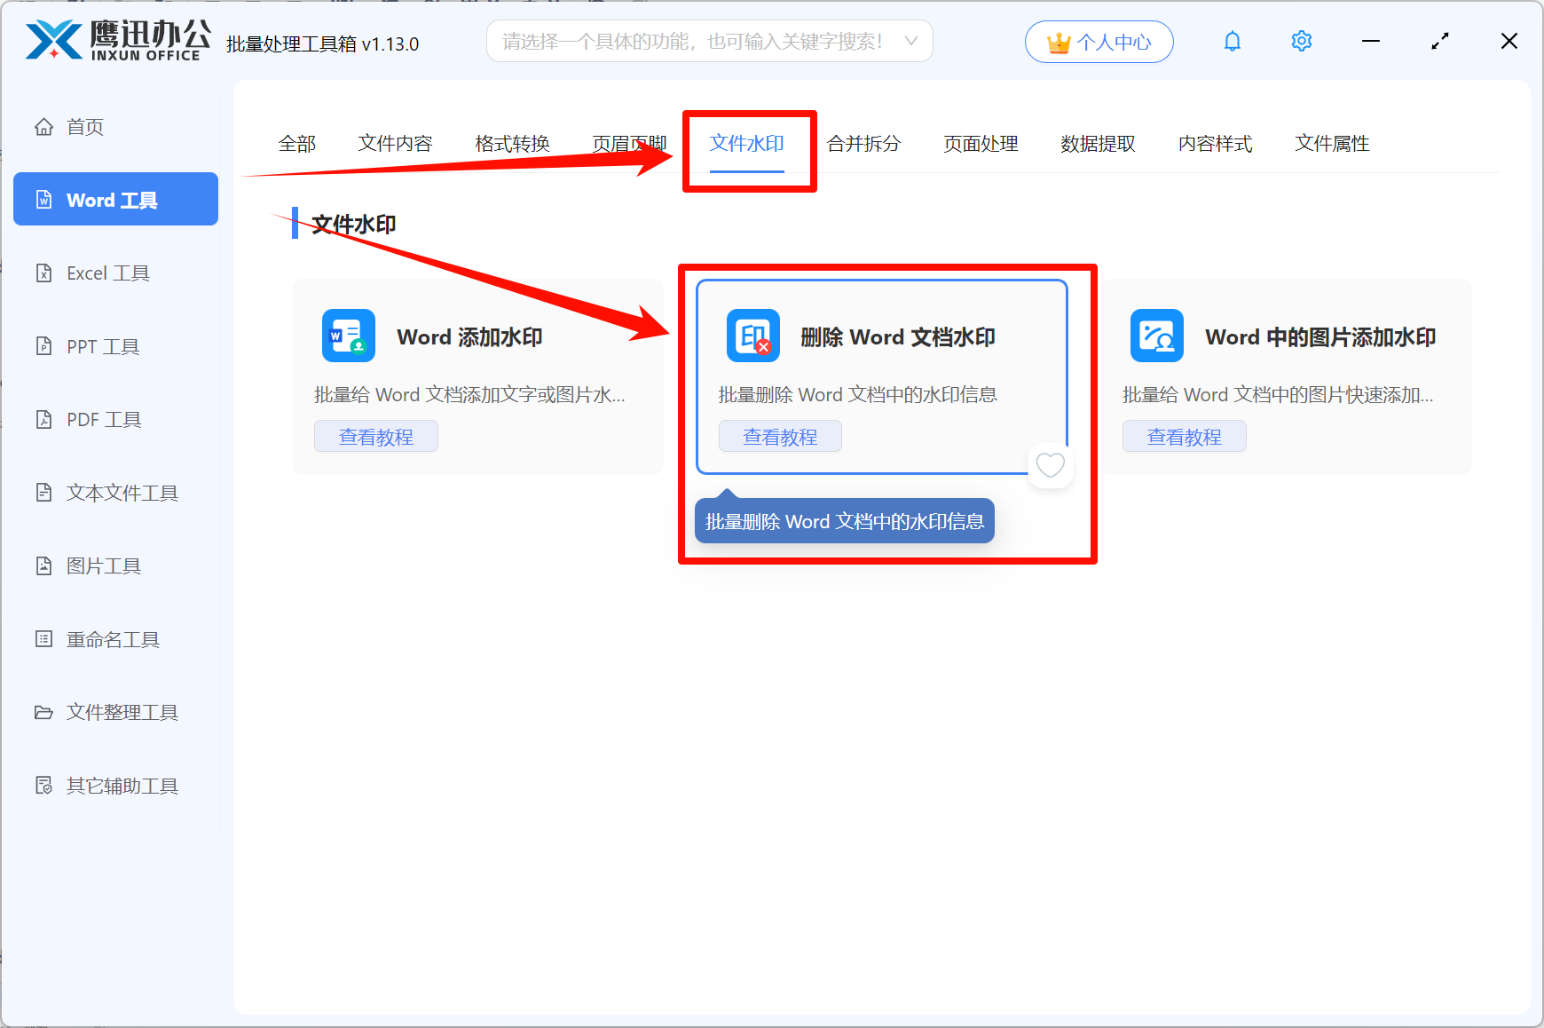Click the 首页 home icon in sidebar

43,127
